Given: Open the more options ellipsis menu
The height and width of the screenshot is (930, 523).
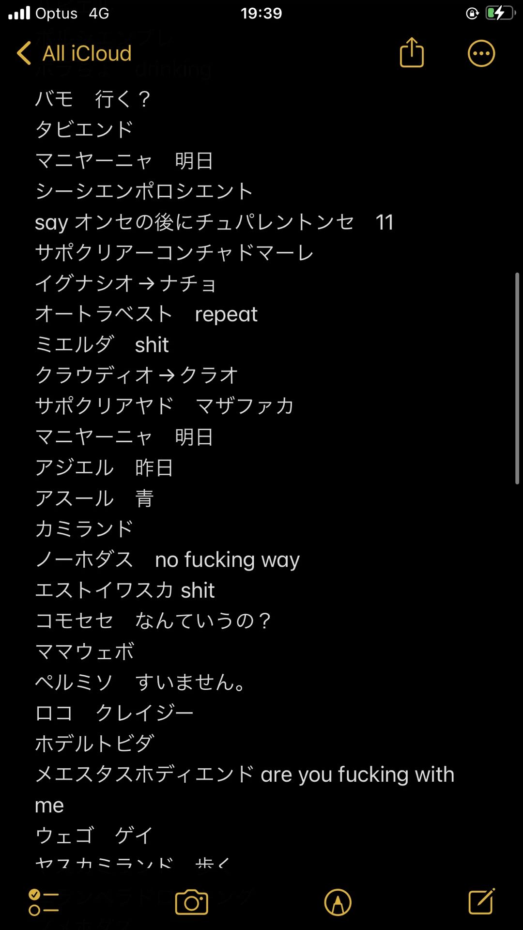Looking at the screenshot, I should 481,53.
